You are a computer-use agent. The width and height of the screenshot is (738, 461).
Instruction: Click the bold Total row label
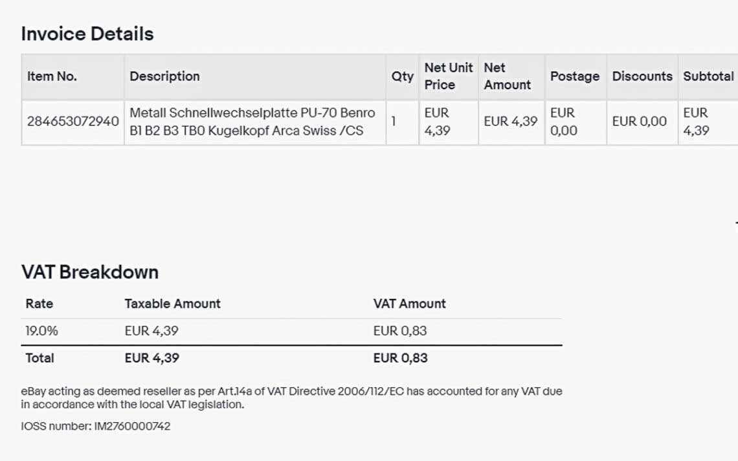click(x=39, y=358)
